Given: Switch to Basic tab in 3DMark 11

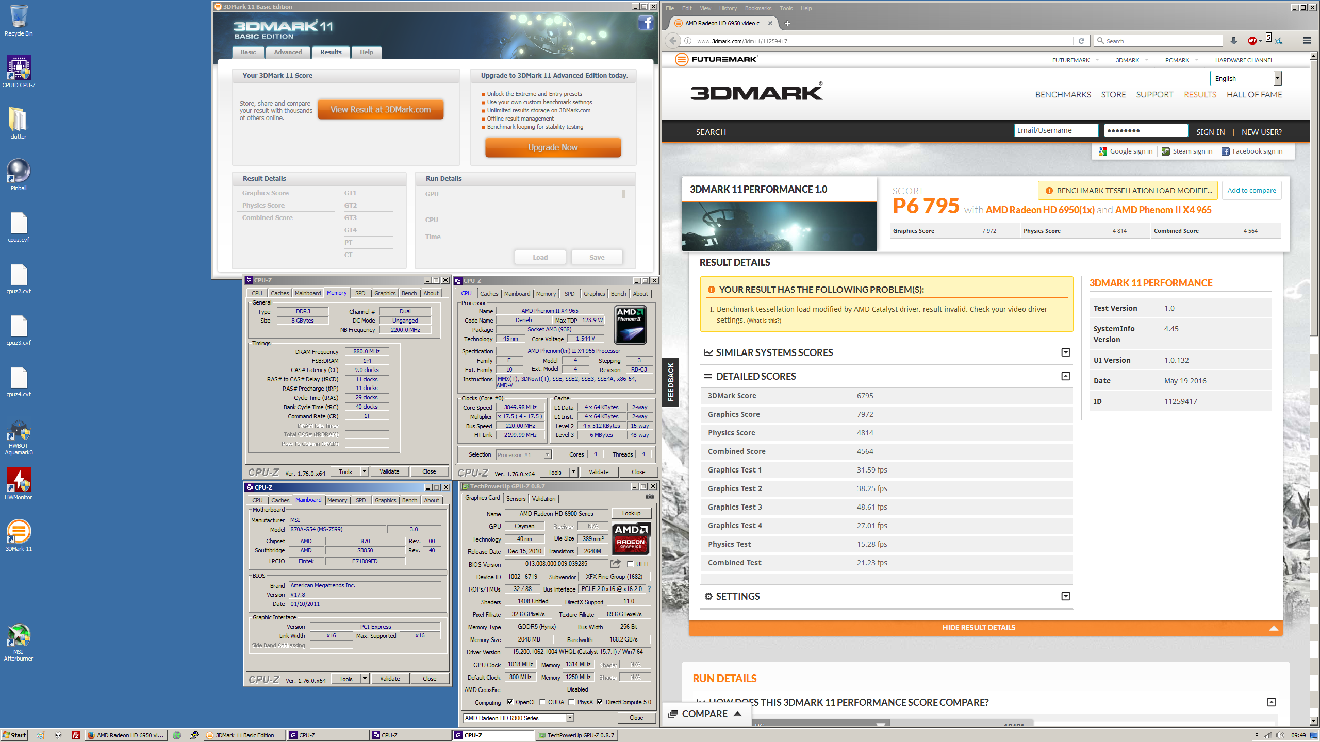Looking at the screenshot, I should coord(248,52).
